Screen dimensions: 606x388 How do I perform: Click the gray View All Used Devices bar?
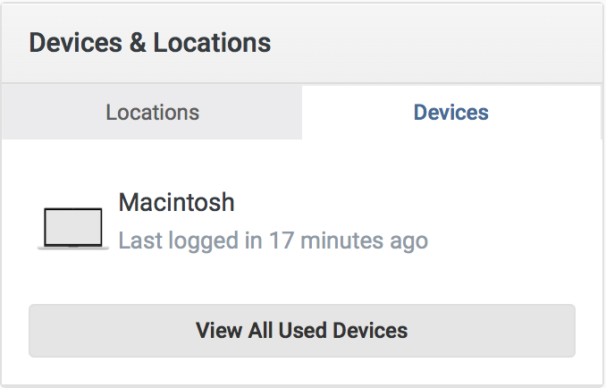[302, 331]
